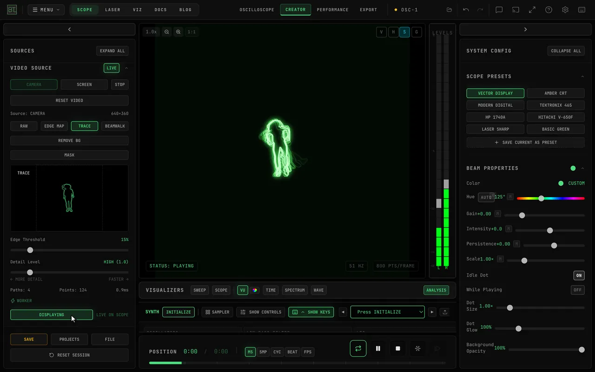Viewport: 595px width, 372px height.
Task: Open the BLOG tab
Action: [x=185, y=10]
